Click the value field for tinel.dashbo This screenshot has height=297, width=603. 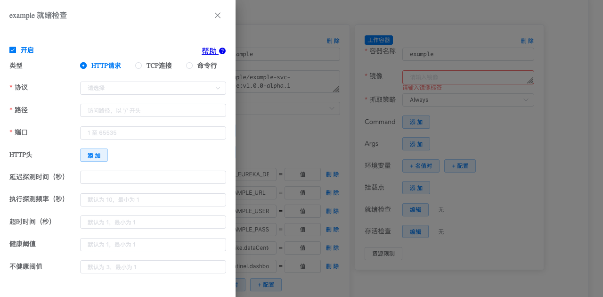303,266
